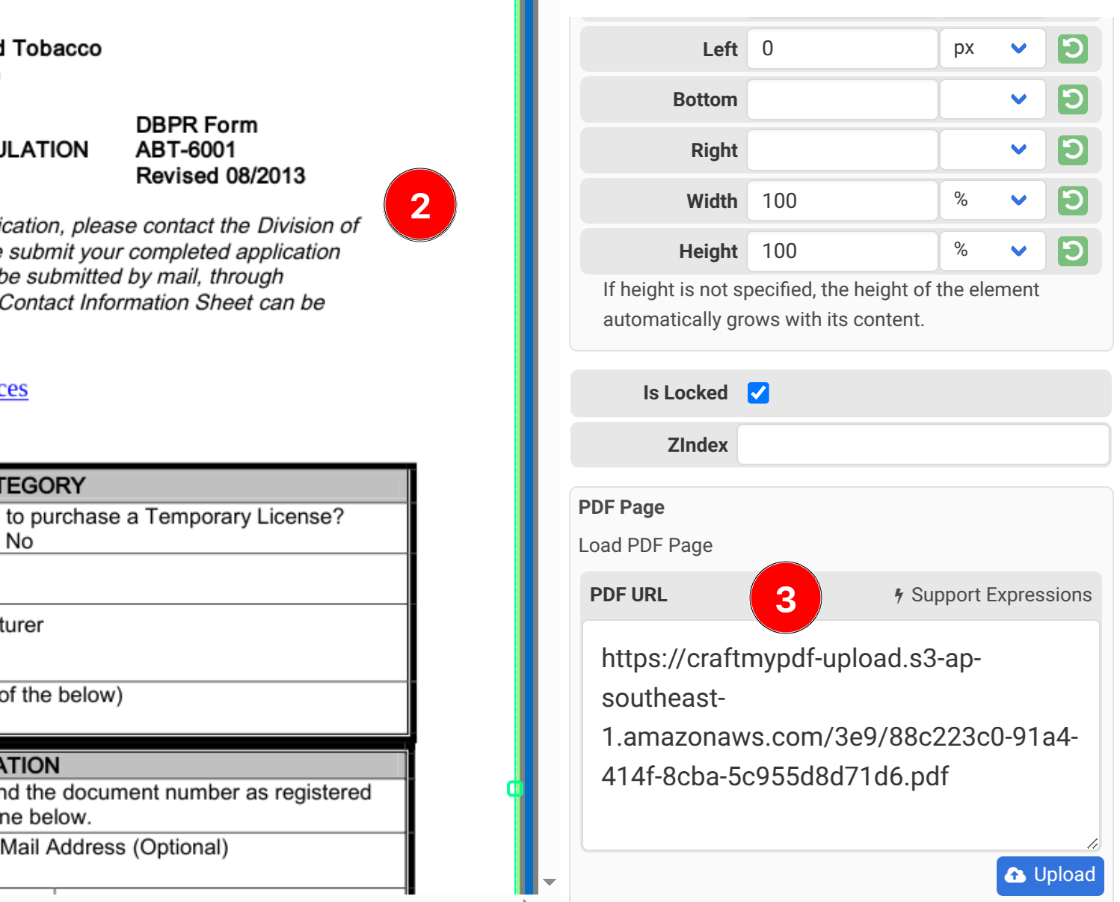The height and width of the screenshot is (902, 1120).
Task: Open the Right unit dropdown
Action: point(992,150)
